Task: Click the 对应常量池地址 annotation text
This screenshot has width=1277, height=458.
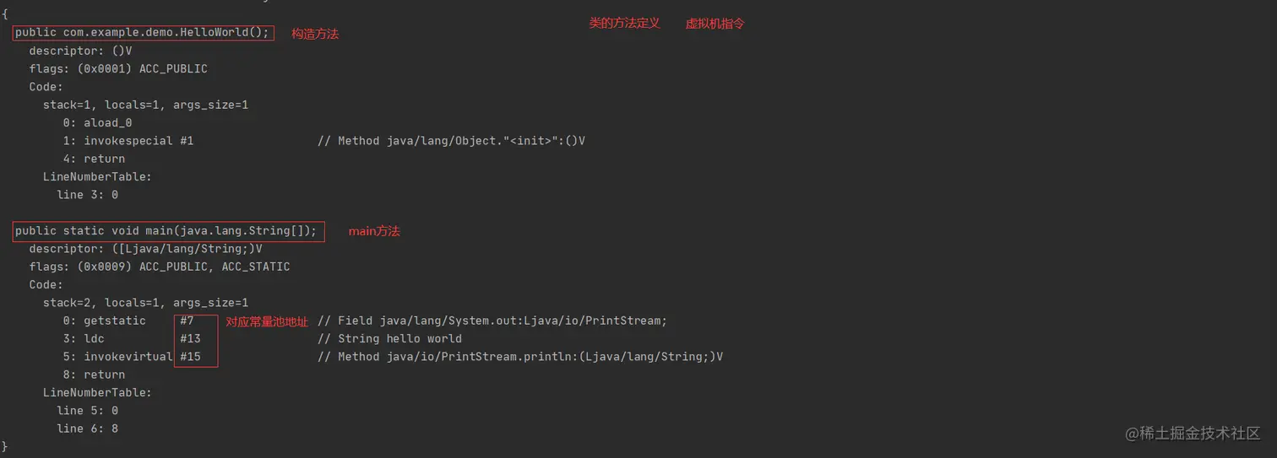Action: [x=266, y=321]
